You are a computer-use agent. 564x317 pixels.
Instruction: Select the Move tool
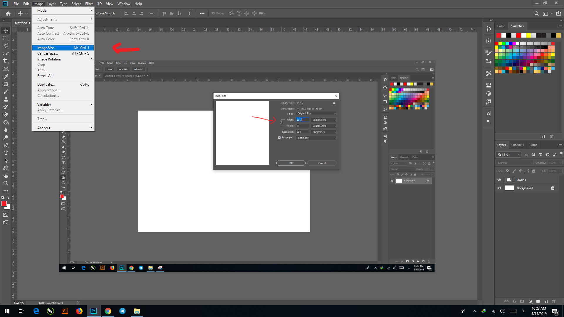[6, 31]
